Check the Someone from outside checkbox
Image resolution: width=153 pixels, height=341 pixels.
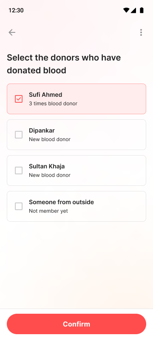point(19,206)
